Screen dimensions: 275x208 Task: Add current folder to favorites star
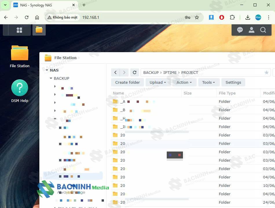coord(266,72)
